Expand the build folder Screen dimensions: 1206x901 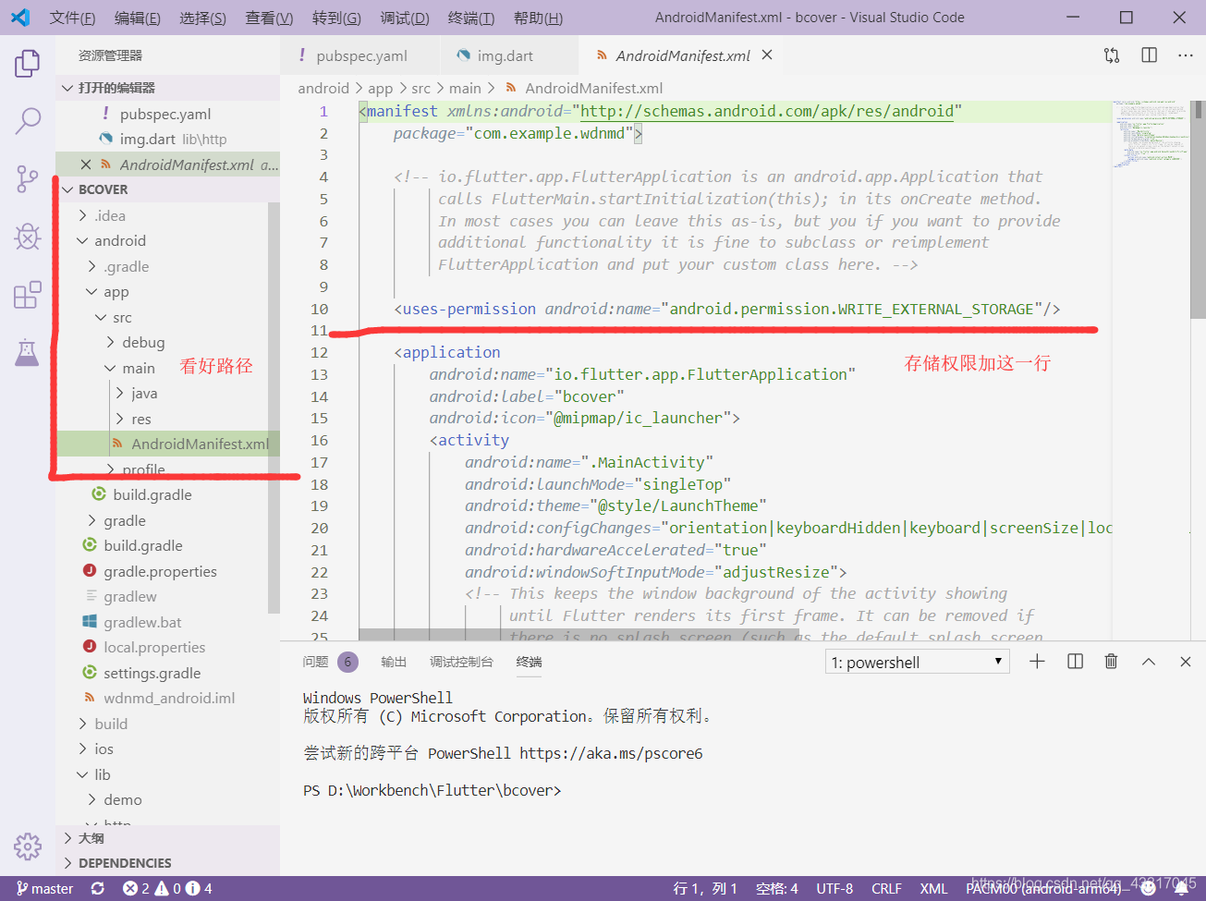click(x=83, y=724)
